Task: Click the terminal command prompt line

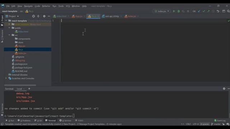Action: pyautogui.click(x=40, y=116)
